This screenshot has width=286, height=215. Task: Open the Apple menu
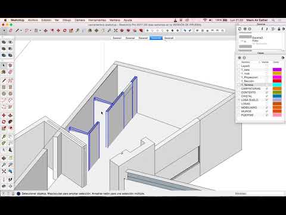point(5,20)
